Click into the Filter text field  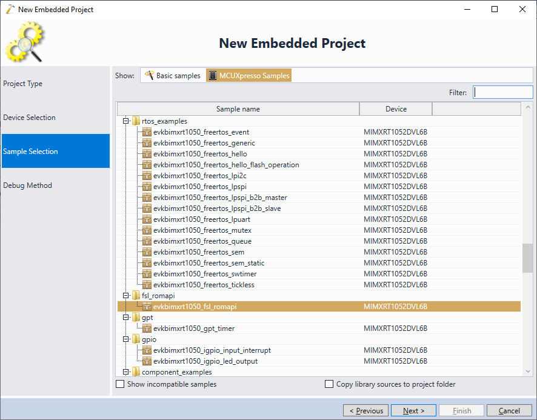pos(502,92)
